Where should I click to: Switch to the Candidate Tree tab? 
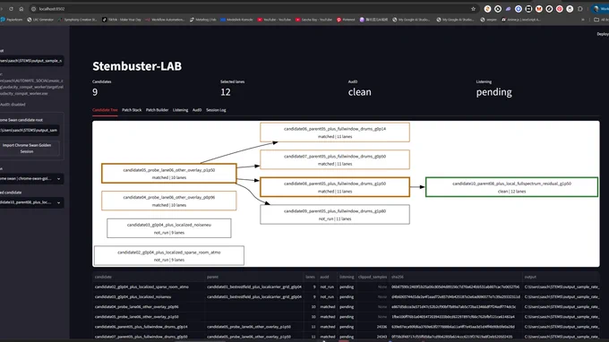(x=105, y=110)
